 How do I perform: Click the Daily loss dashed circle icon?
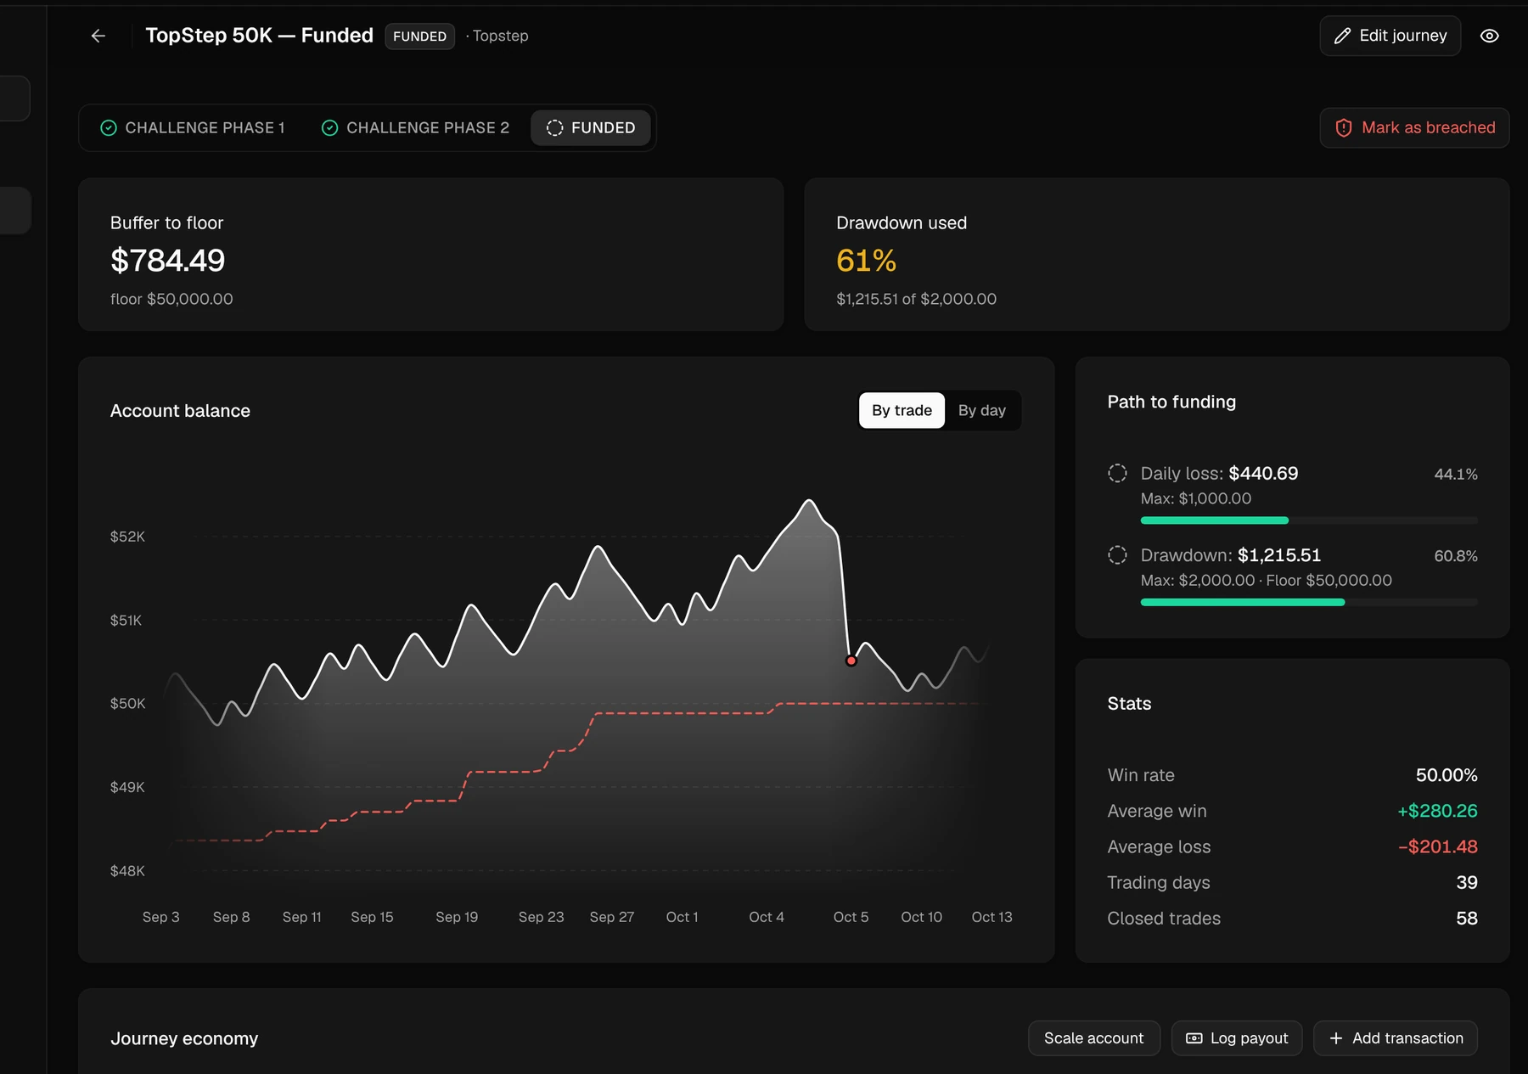point(1117,473)
